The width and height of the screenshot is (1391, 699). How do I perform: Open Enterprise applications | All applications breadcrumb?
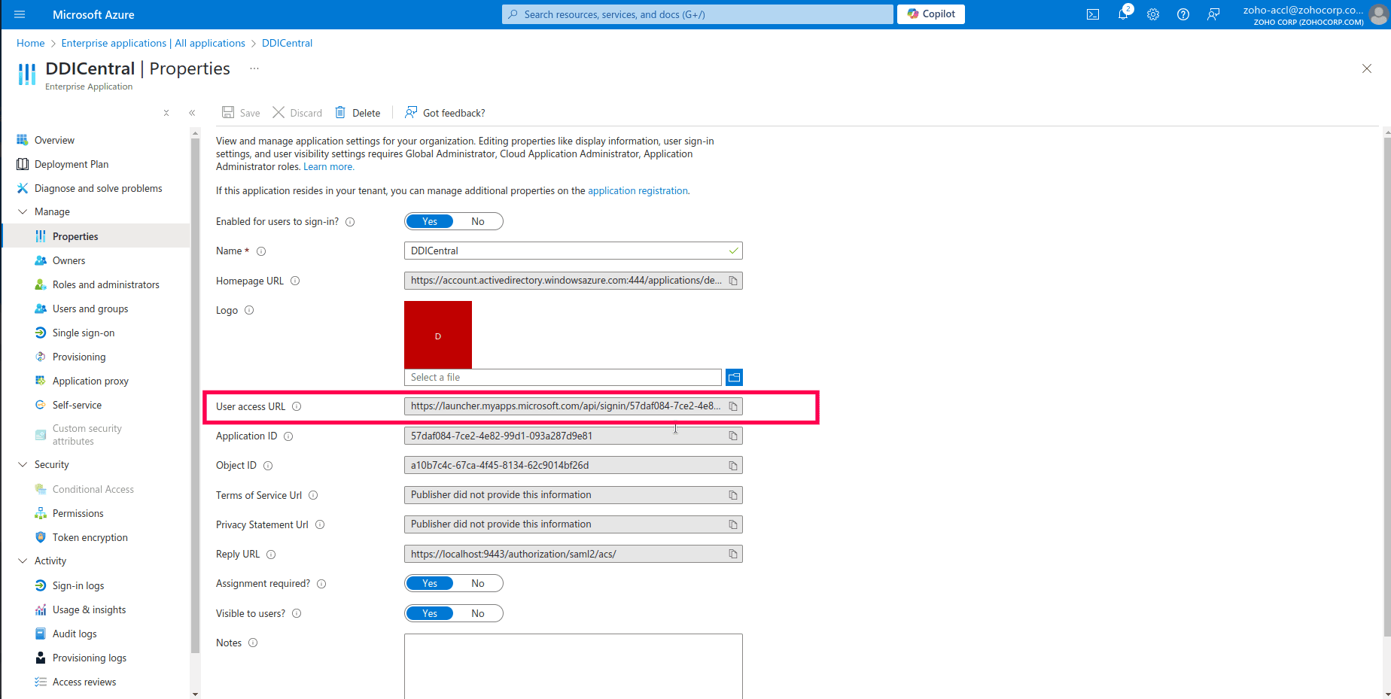pos(154,43)
